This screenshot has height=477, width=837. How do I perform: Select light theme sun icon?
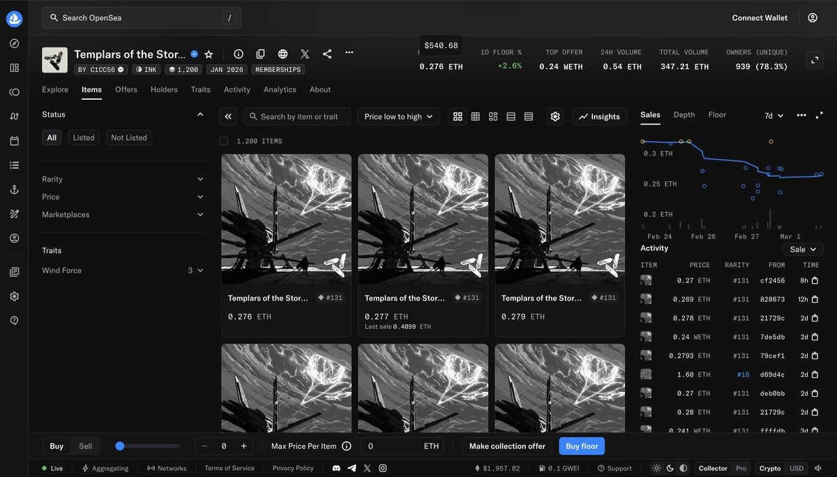pos(656,469)
